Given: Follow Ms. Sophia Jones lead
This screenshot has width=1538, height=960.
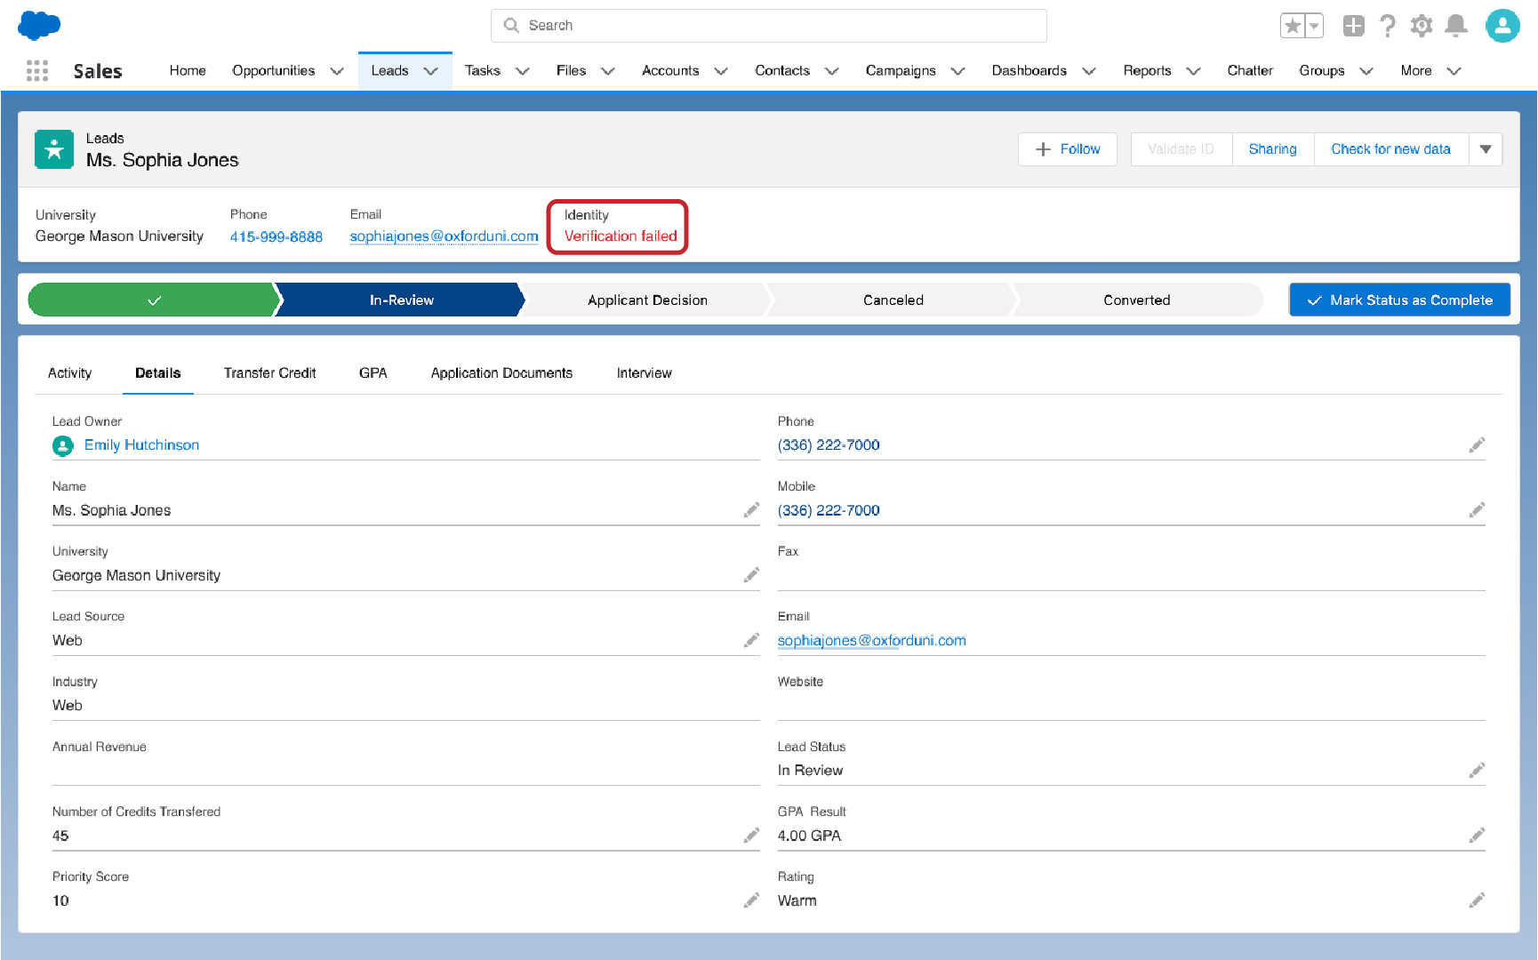Looking at the screenshot, I should pos(1067,148).
